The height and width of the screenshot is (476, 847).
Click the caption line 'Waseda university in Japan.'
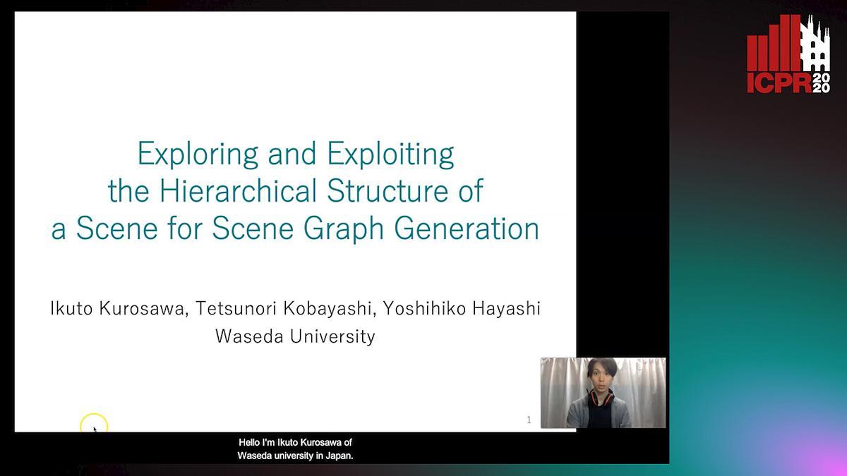click(x=295, y=456)
